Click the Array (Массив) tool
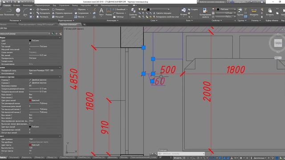 tap(79, 17)
